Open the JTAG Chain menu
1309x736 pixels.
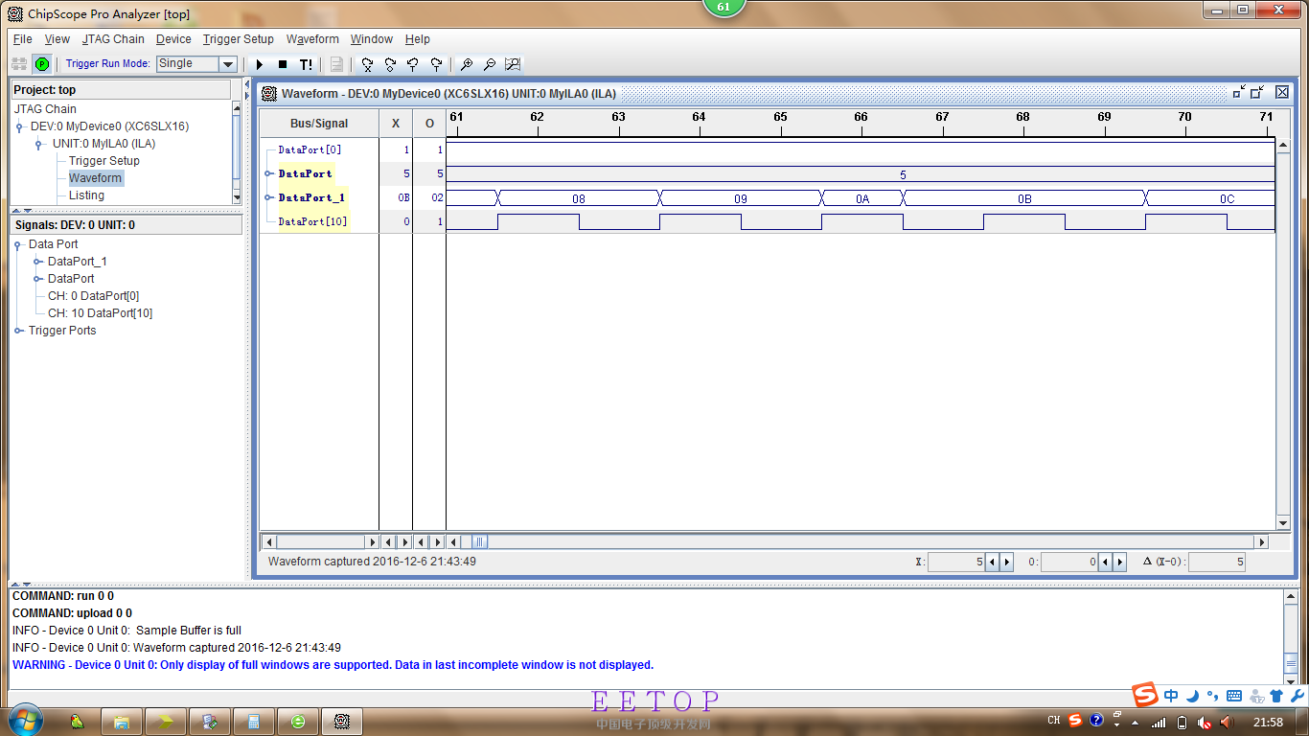113,39
